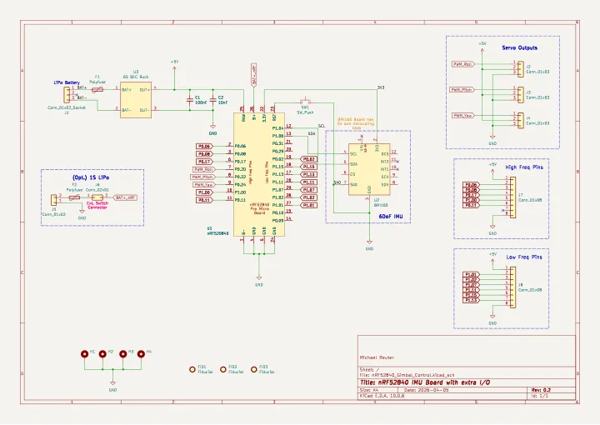The width and height of the screenshot is (600, 425).
Task: Click PWM_Pitch label beside pin P0.22
Action: [202, 177]
